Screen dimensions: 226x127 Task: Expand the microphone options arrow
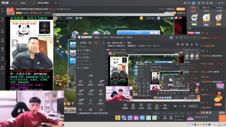tap(160, 106)
